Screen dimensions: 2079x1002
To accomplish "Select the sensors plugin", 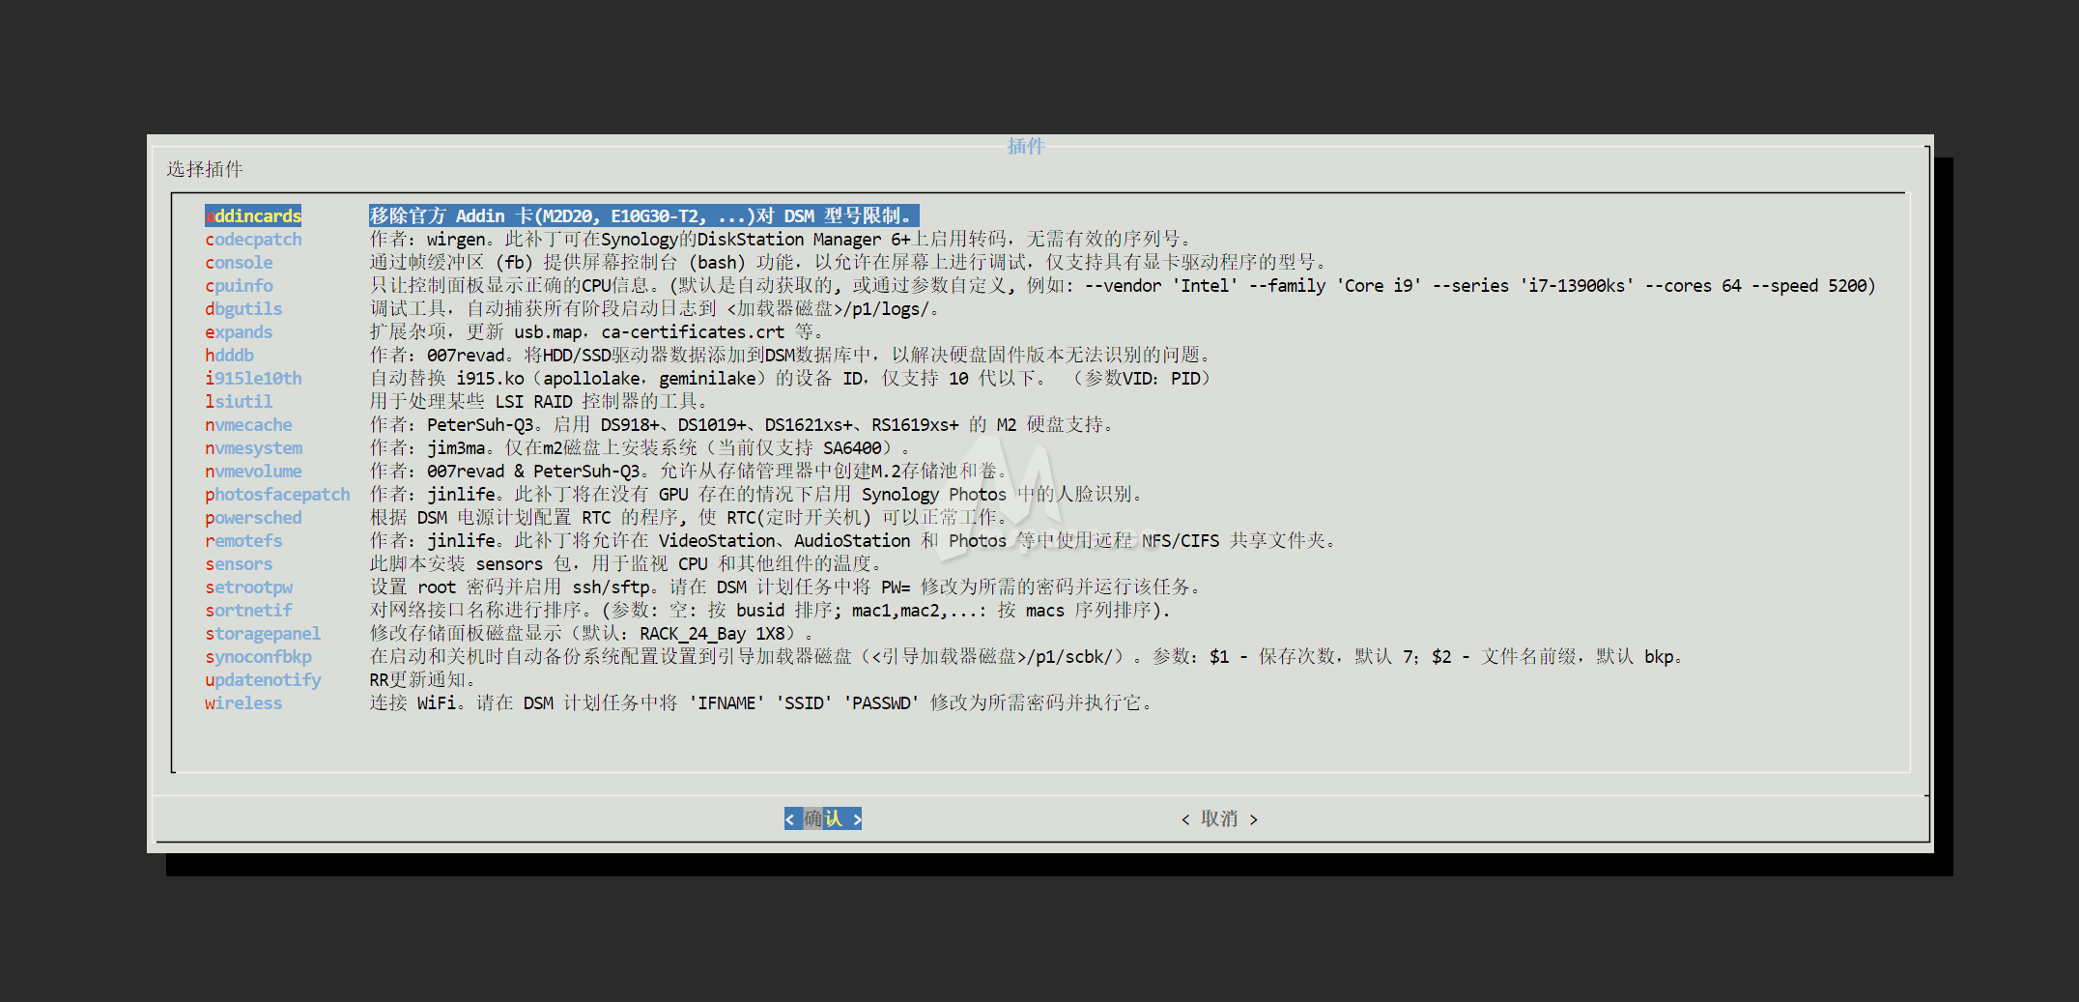I will (x=239, y=563).
